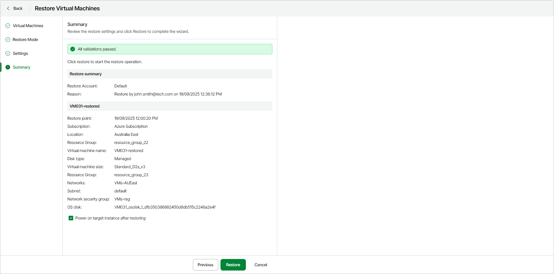
Task: Go to the Restore Mode step
Action: tap(25, 40)
